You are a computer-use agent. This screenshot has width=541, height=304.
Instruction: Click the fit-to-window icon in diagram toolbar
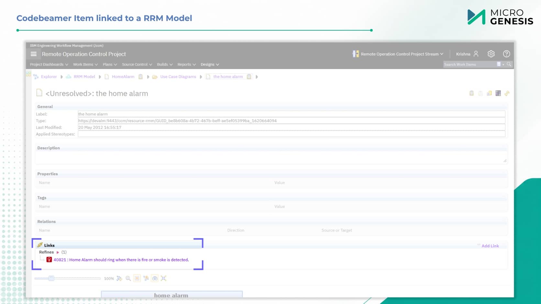tap(137, 278)
